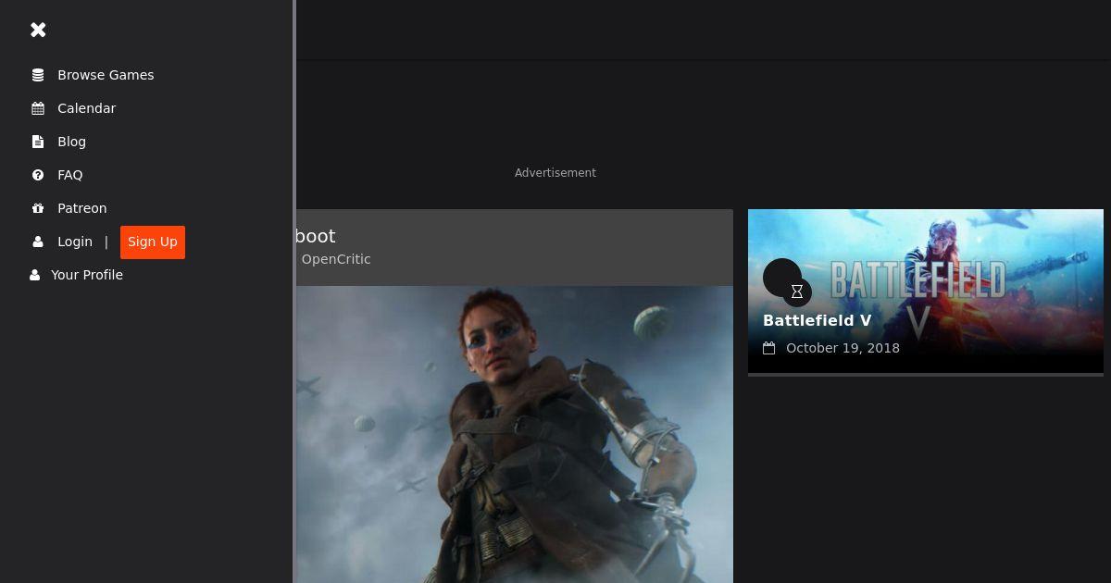This screenshot has height=583, width=1111.
Task: Click the large article image of the soldier
Action: (514, 434)
